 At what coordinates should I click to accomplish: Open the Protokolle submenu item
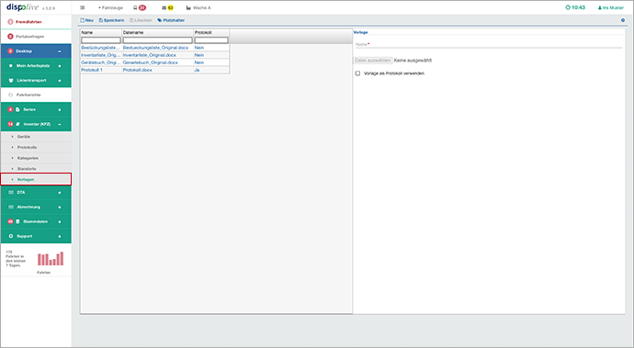(36, 147)
